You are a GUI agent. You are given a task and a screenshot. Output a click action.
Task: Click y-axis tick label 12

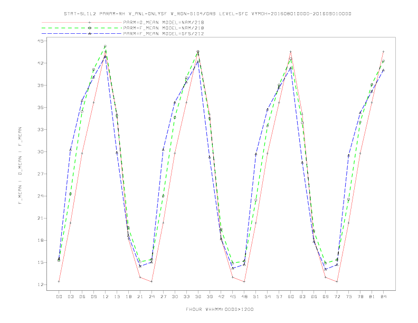41,284
